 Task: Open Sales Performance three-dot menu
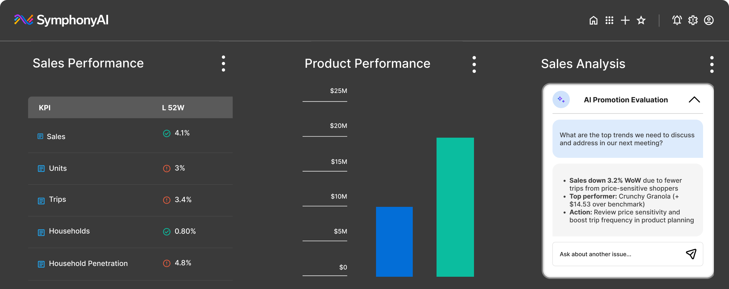coord(223,64)
